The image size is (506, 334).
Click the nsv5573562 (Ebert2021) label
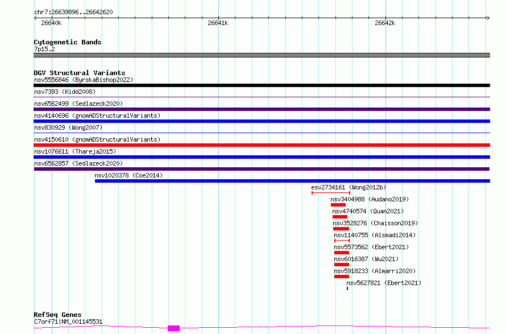[x=371, y=247]
